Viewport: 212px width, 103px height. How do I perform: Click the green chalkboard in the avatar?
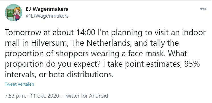[10, 14]
